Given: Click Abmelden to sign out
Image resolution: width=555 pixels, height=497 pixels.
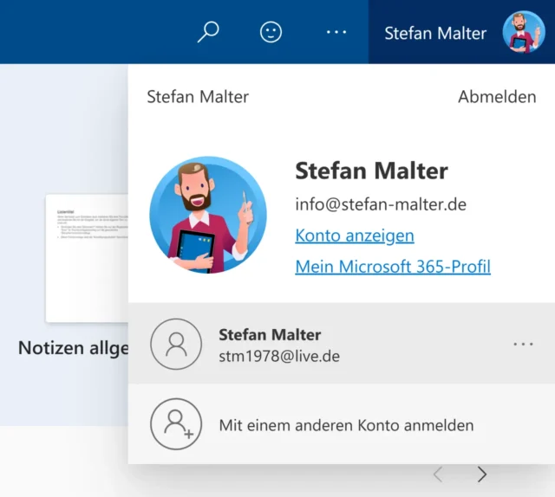Looking at the screenshot, I should pos(497,97).
